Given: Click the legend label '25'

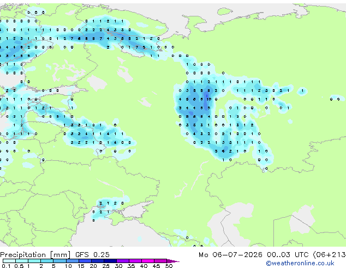Looking at the screenshot, I should 106,266.
